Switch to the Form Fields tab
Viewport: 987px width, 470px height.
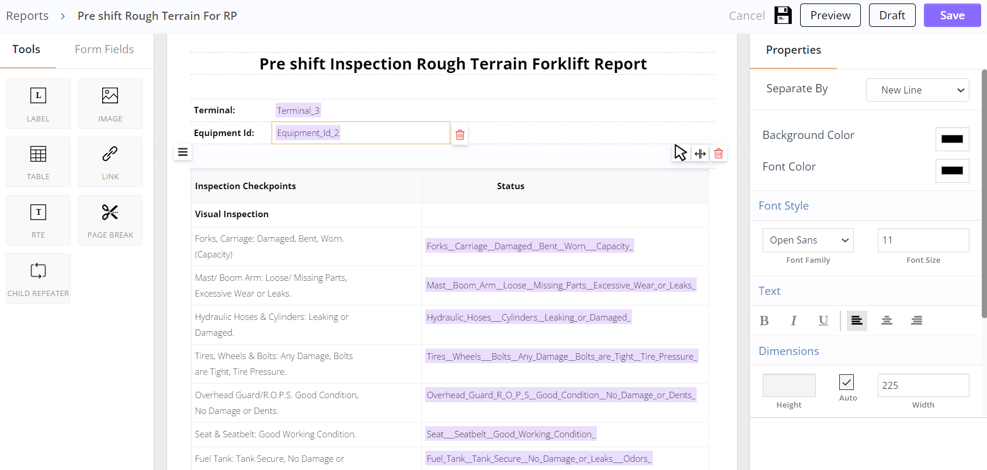click(x=104, y=50)
